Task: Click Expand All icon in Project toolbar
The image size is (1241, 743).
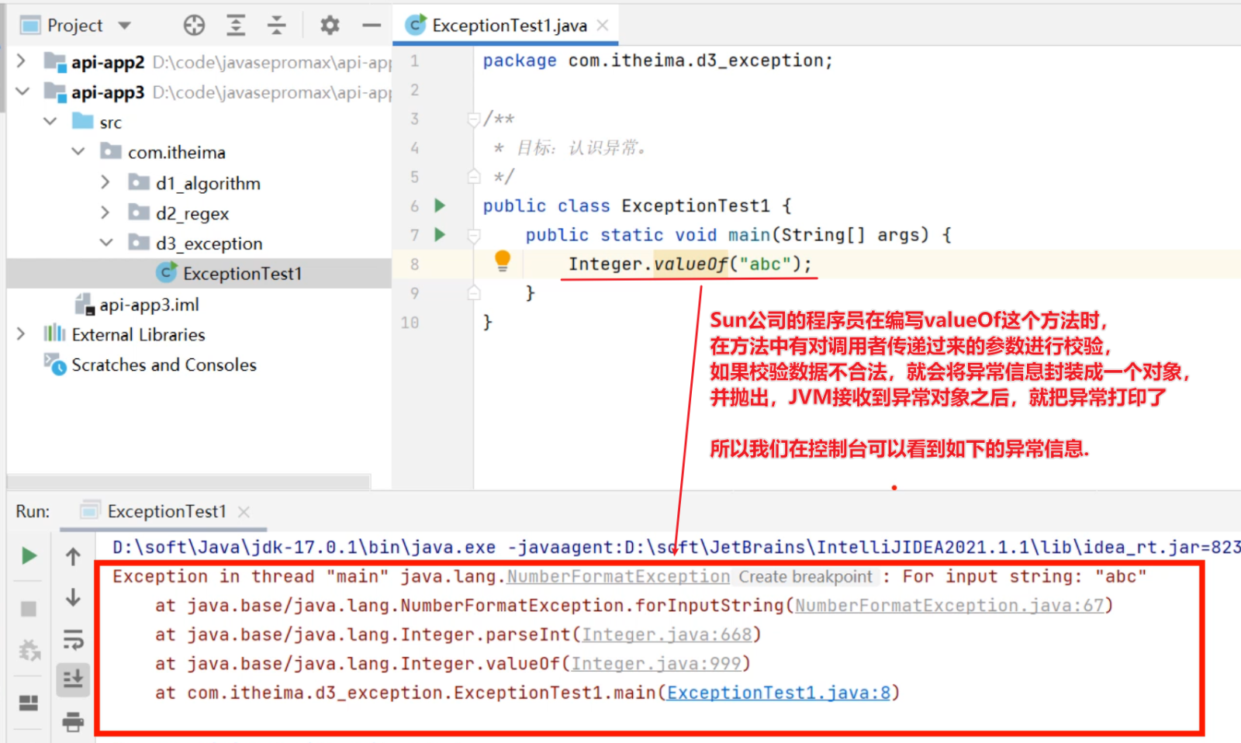Action: click(236, 26)
